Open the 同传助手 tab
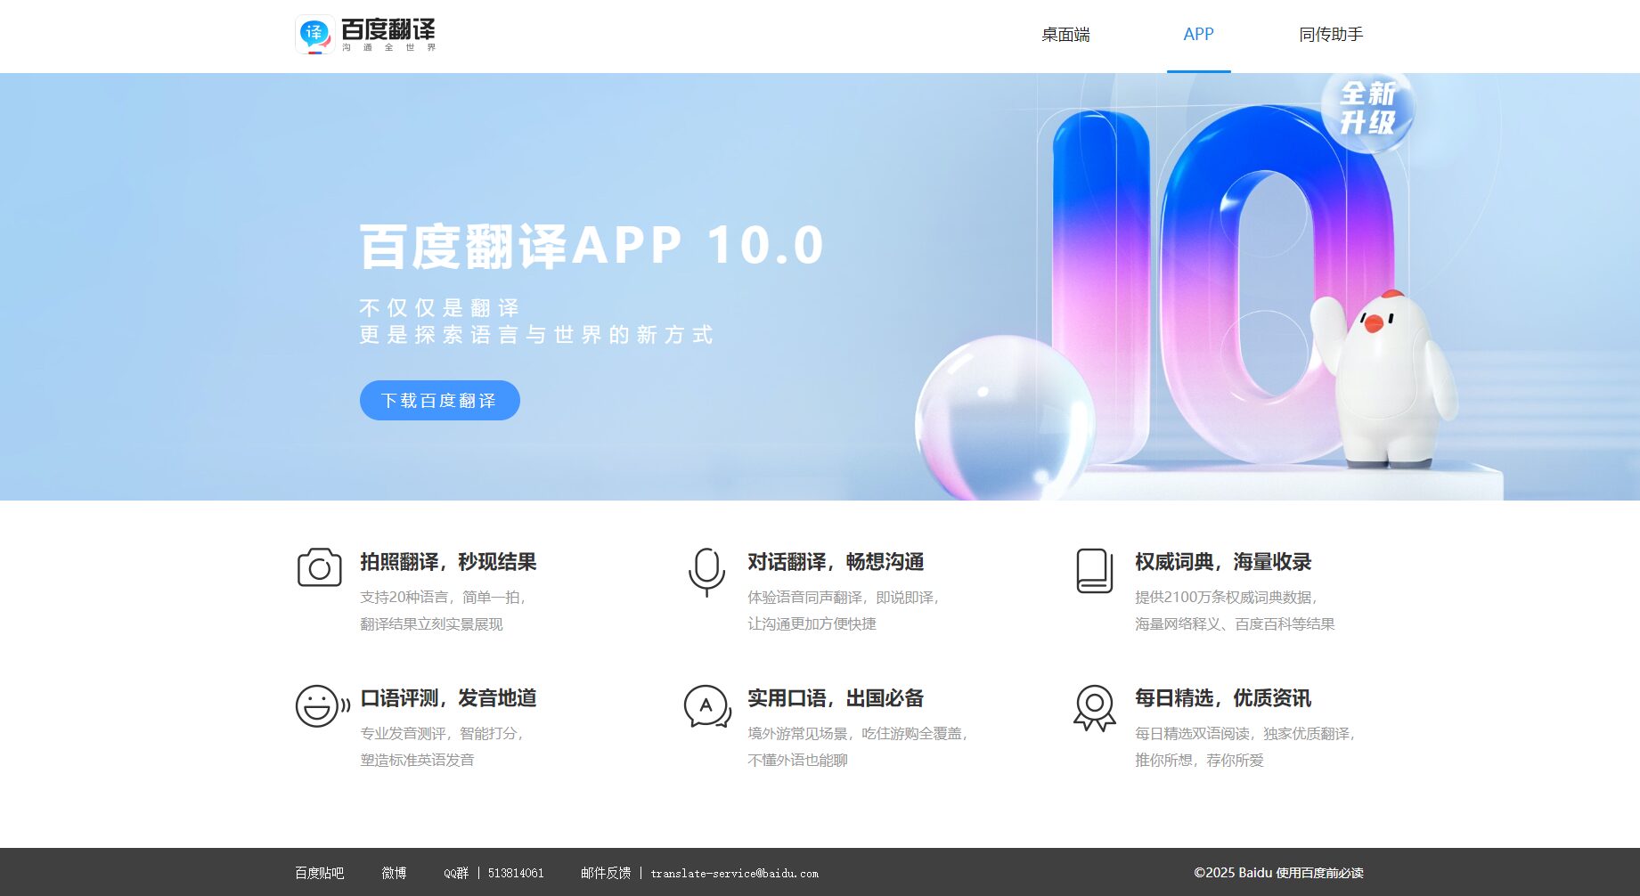 [1331, 35]
